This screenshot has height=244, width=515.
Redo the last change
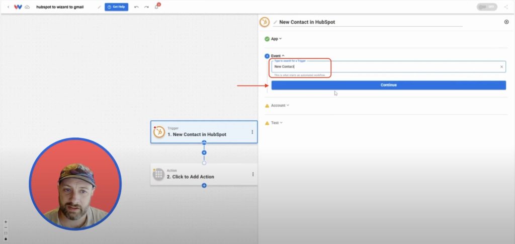point(146,7)
